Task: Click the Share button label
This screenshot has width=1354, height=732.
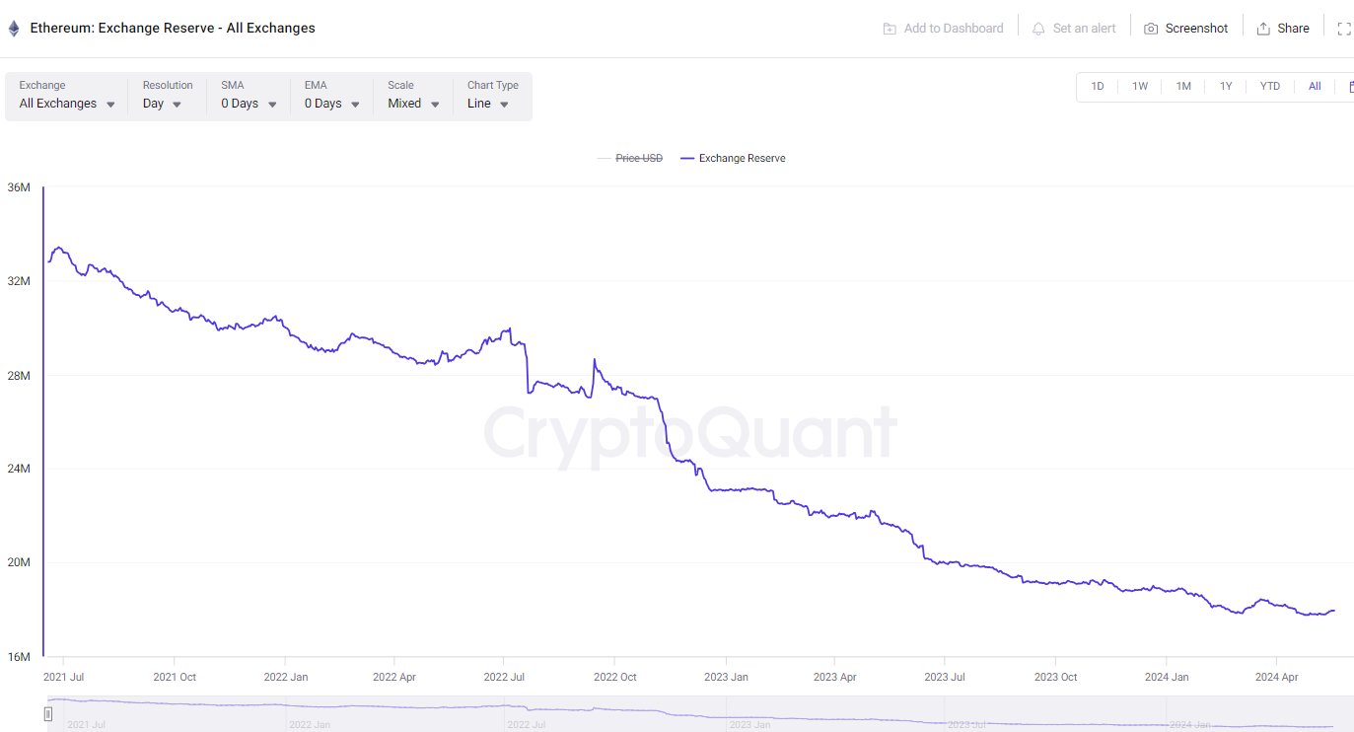Action: (x=1293, y=29)
